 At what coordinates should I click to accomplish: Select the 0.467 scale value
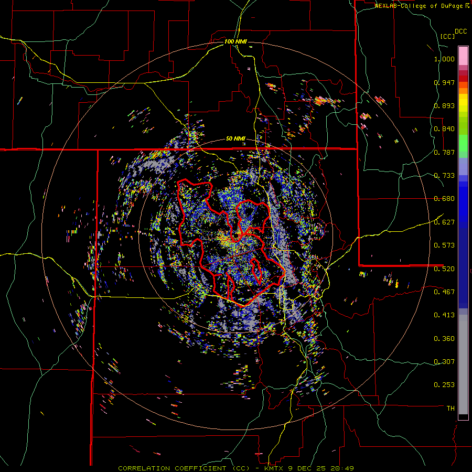444,292
